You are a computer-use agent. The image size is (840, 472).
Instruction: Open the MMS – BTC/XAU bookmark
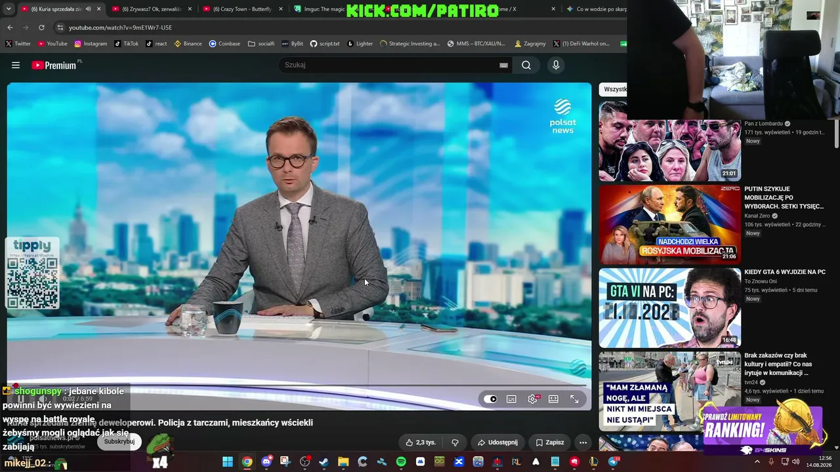click(476, 44)
